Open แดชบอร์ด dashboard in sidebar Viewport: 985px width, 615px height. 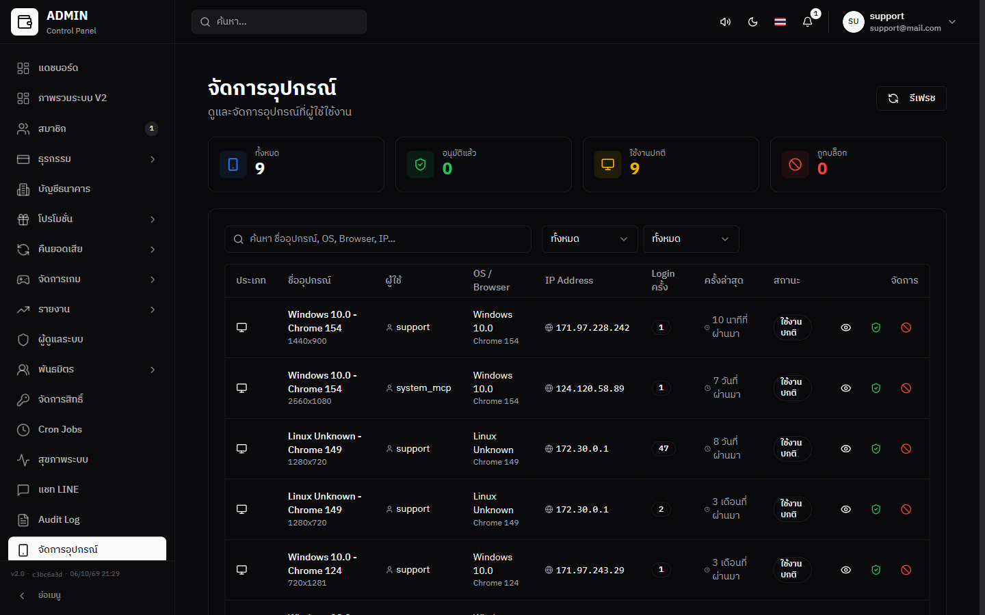tap(87, 68)
